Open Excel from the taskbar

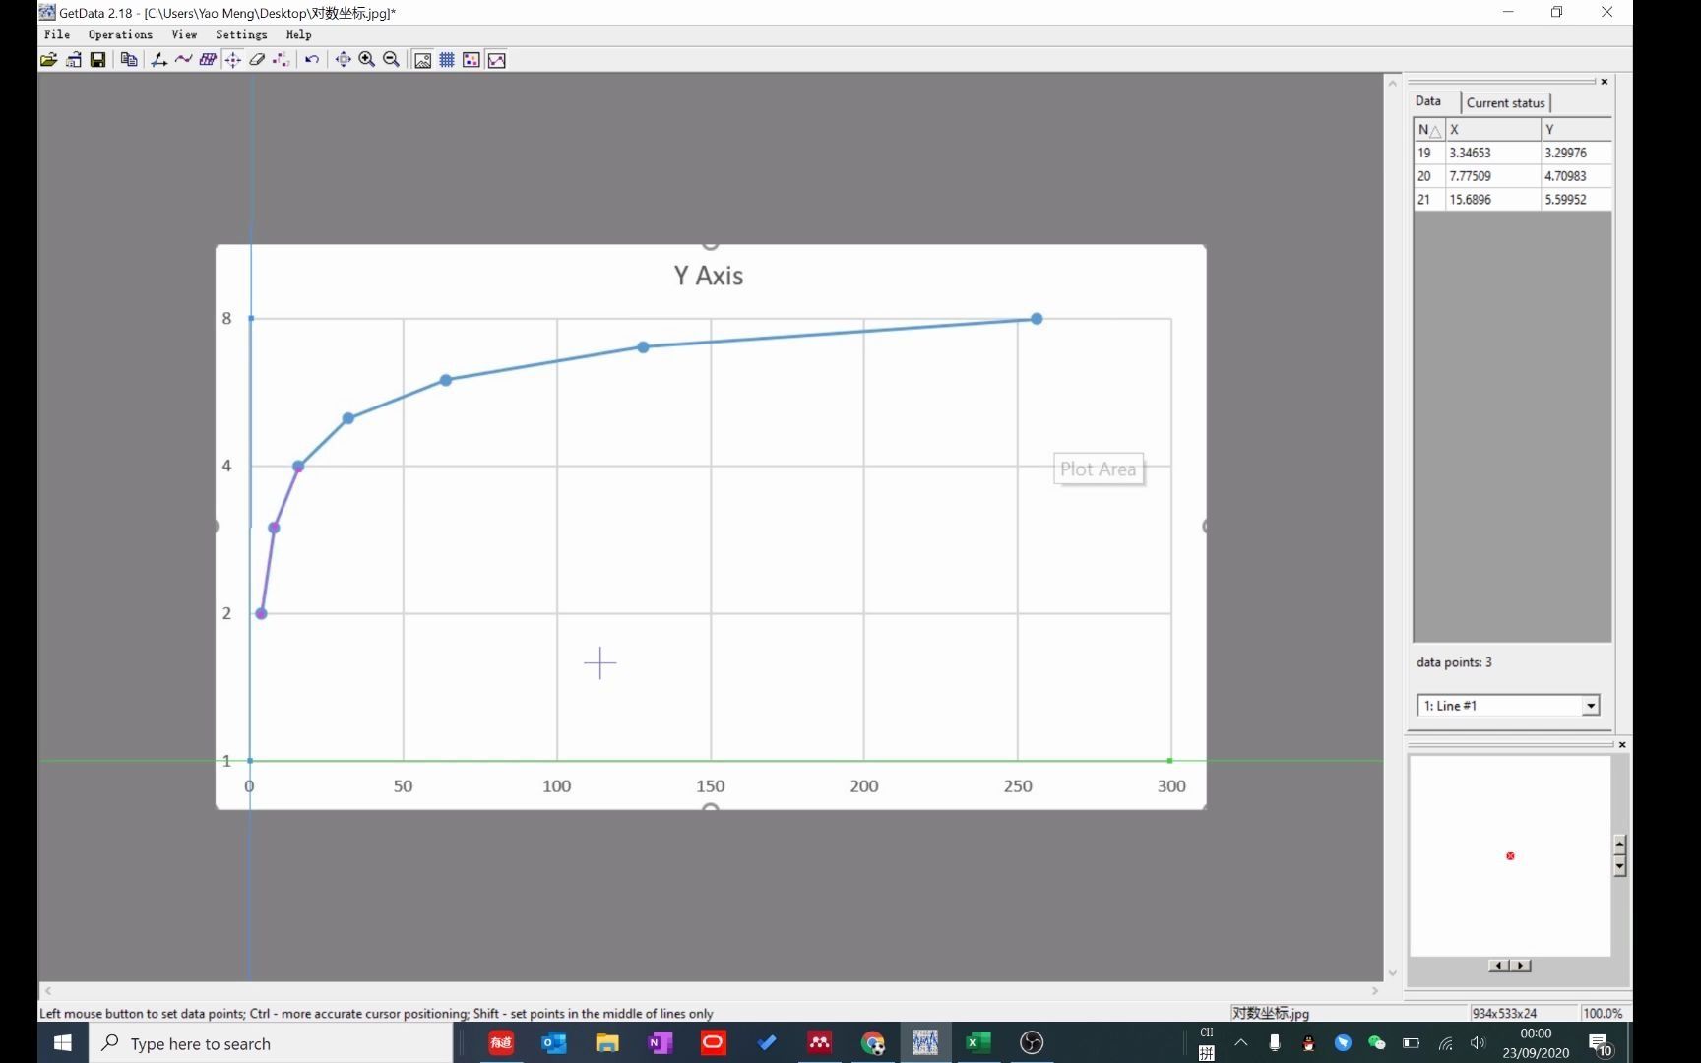click(978, 1042)
